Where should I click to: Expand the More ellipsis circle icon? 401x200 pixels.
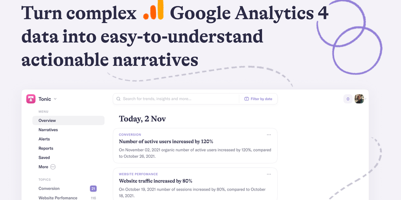click(x=53, y=167)
